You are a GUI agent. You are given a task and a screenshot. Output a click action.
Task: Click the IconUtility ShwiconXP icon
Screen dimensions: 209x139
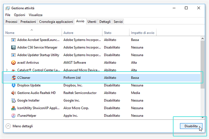[x=13, y=108]
